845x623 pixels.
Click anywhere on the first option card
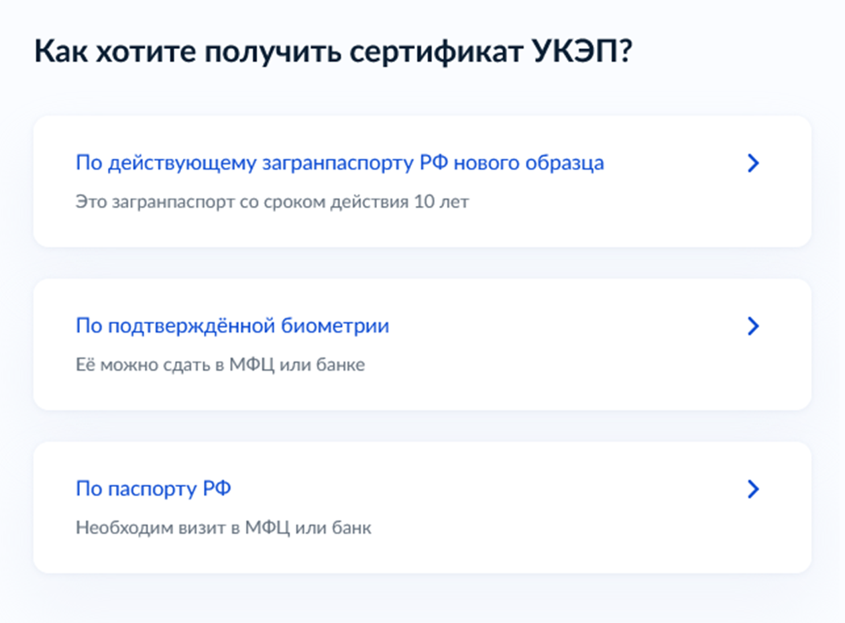tap(422, 181)
